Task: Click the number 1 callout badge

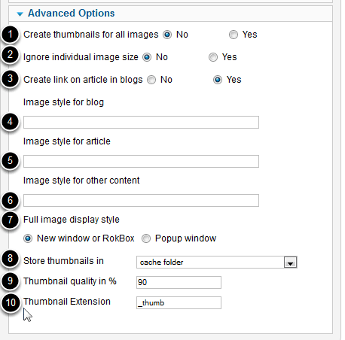Action: click(x=10, y=35)
